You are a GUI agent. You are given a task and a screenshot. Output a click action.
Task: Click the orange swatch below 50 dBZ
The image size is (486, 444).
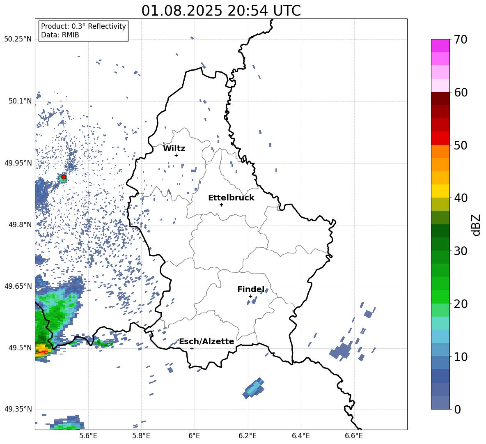coord(440,152)
